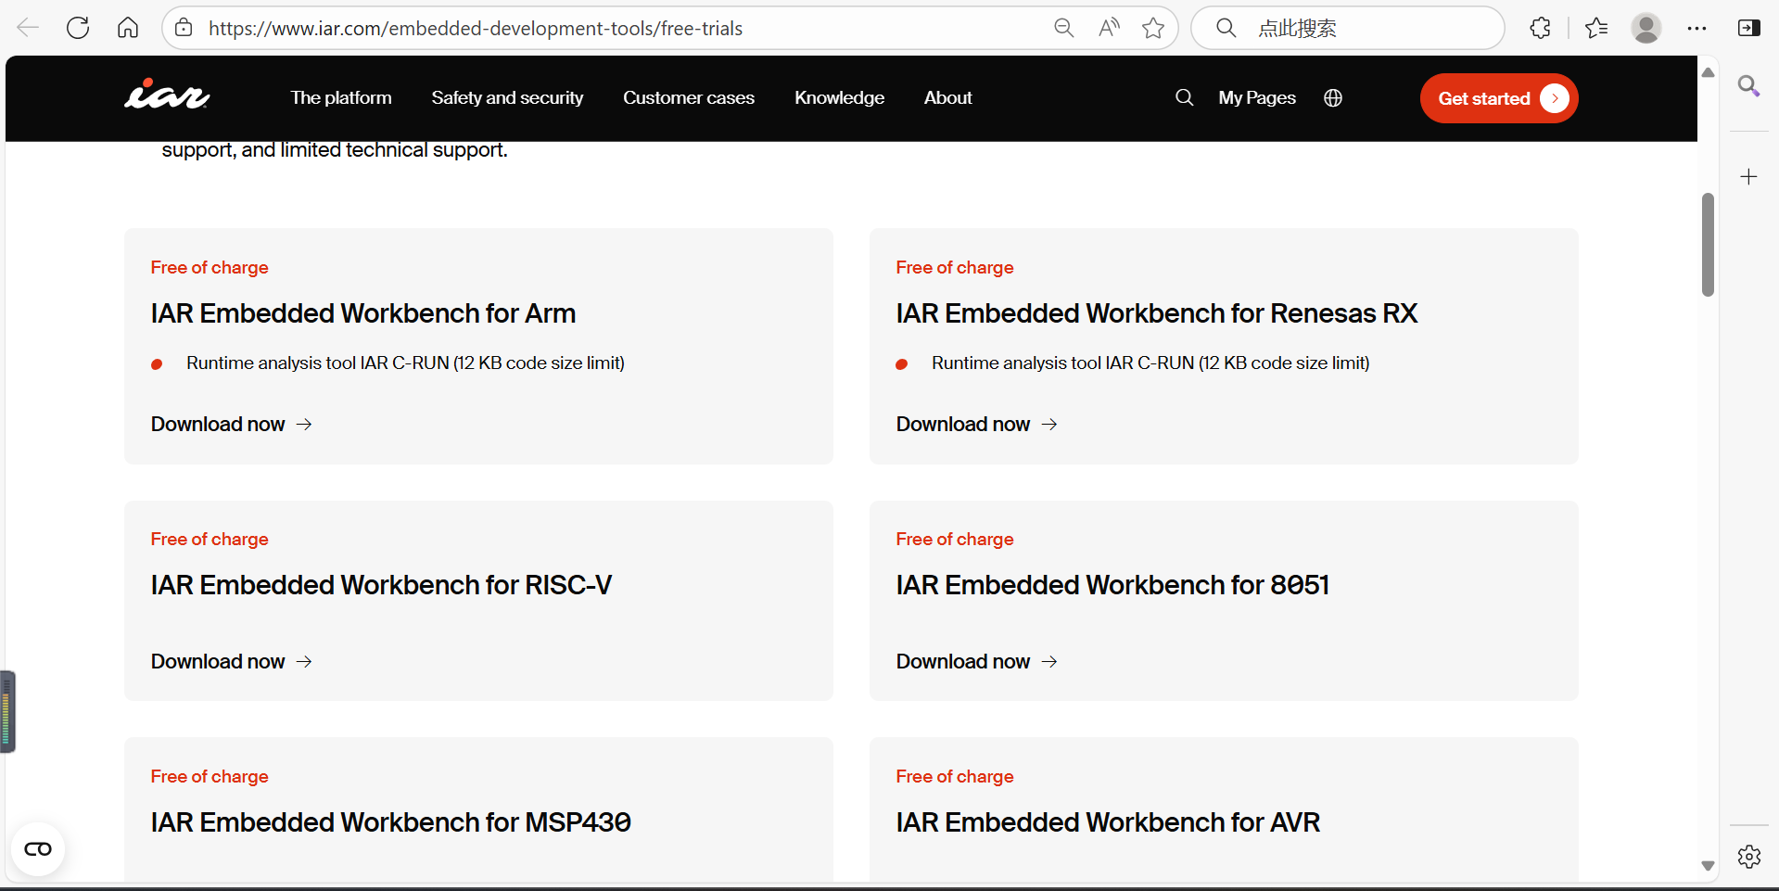Open the browser profile avatar
Screen dimensions: 1779x891
(x=1646, y=28)
